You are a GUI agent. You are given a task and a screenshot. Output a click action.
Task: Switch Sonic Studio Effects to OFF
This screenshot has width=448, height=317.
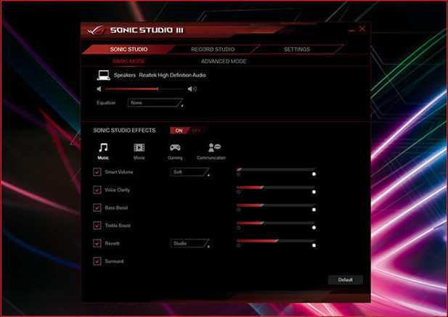[x=196, y=131]
